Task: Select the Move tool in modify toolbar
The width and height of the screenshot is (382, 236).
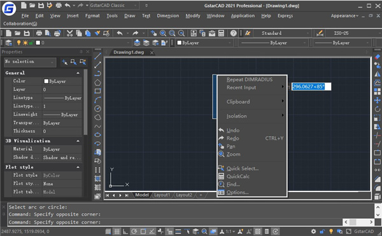Action: pyautogui.click(x=377, y=101)
